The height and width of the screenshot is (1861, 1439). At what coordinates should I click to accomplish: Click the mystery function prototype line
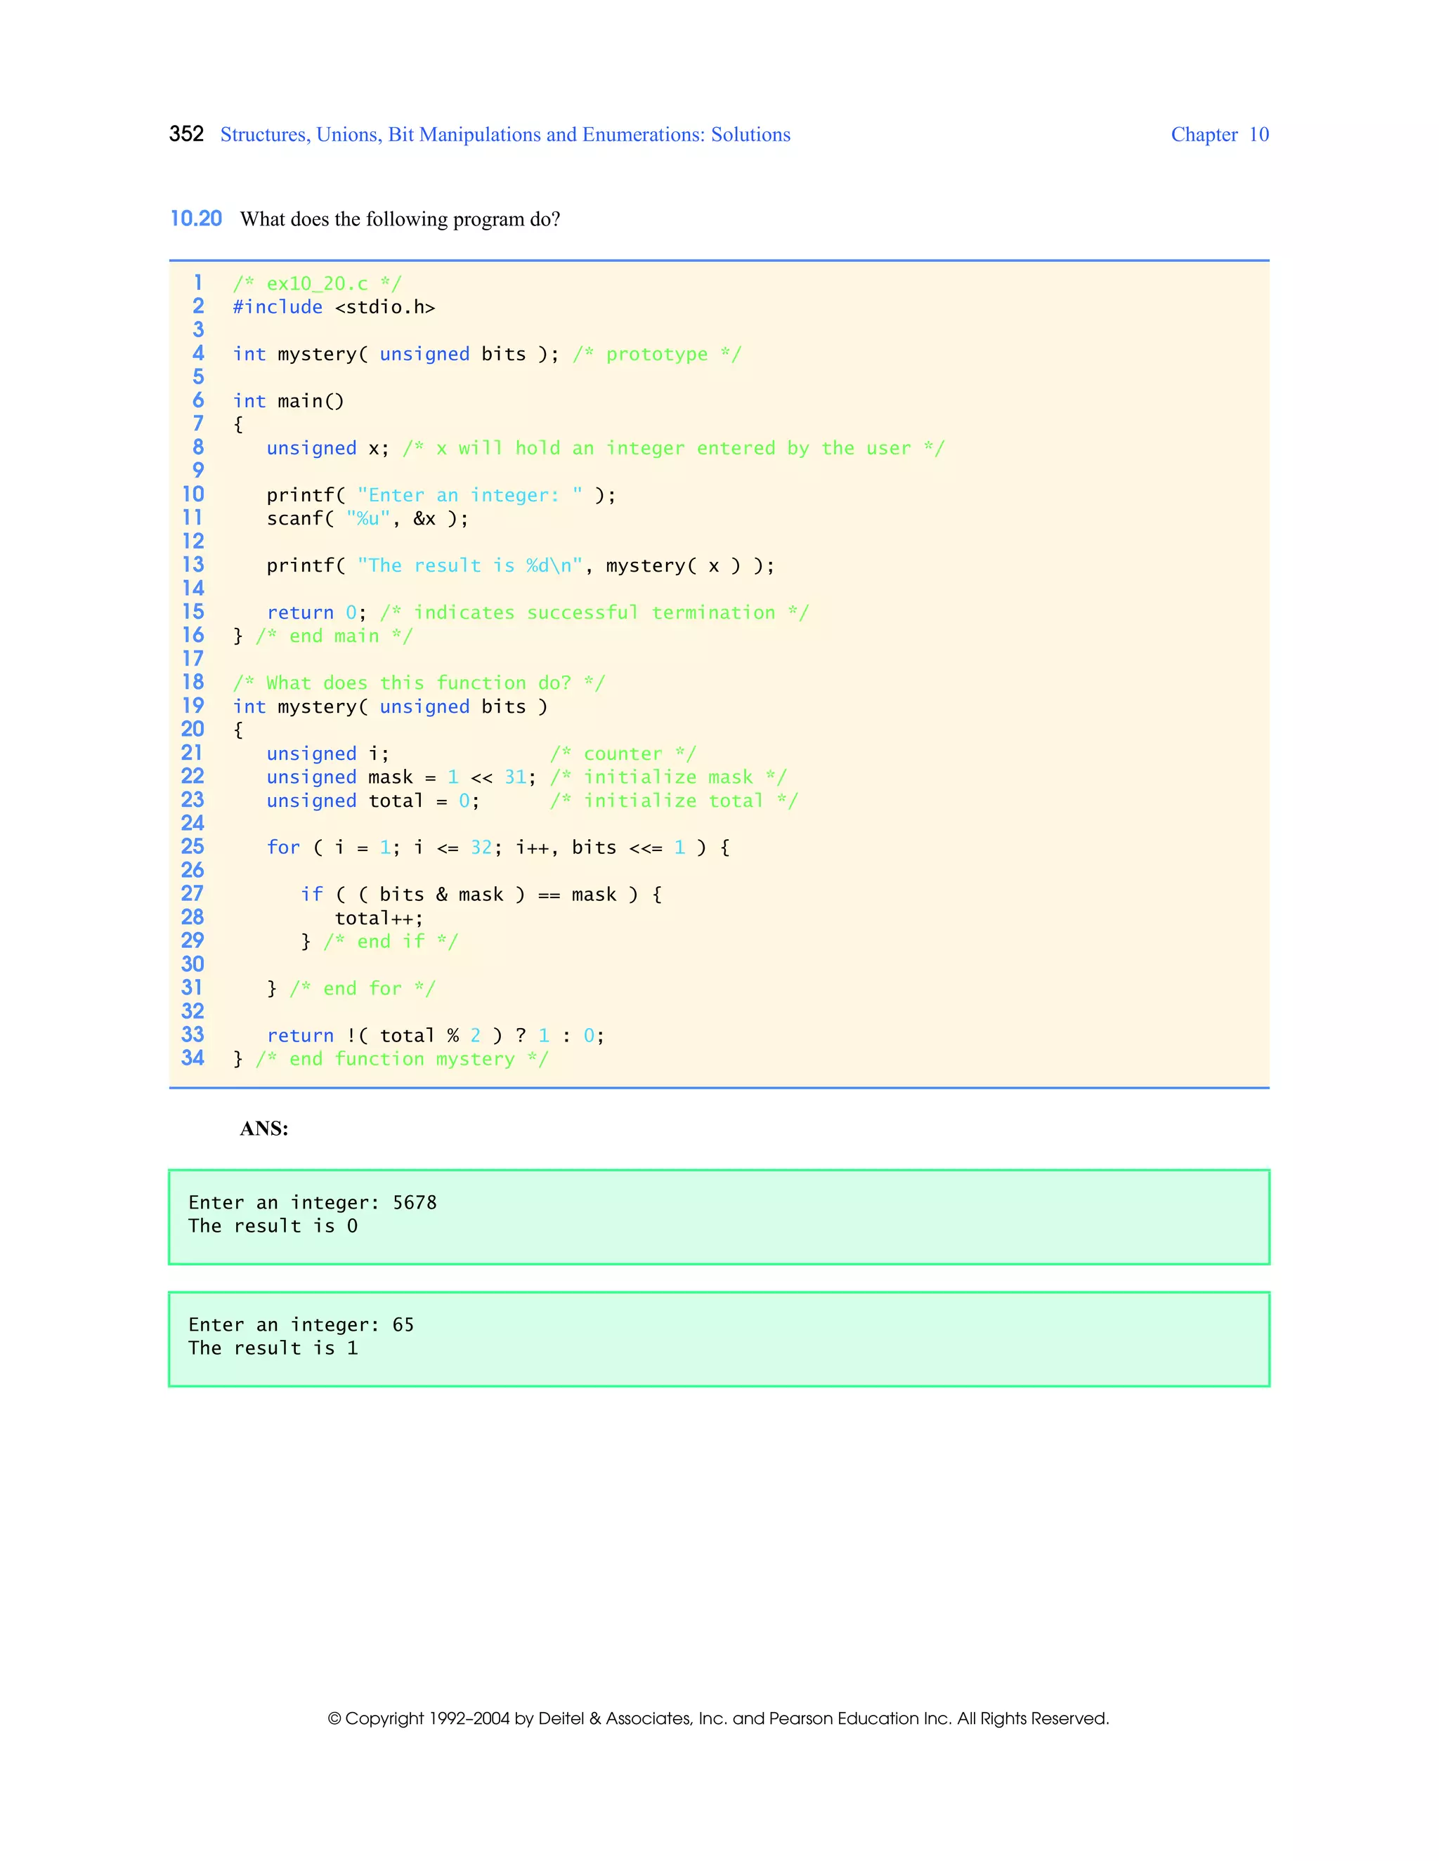coord(486,355)
